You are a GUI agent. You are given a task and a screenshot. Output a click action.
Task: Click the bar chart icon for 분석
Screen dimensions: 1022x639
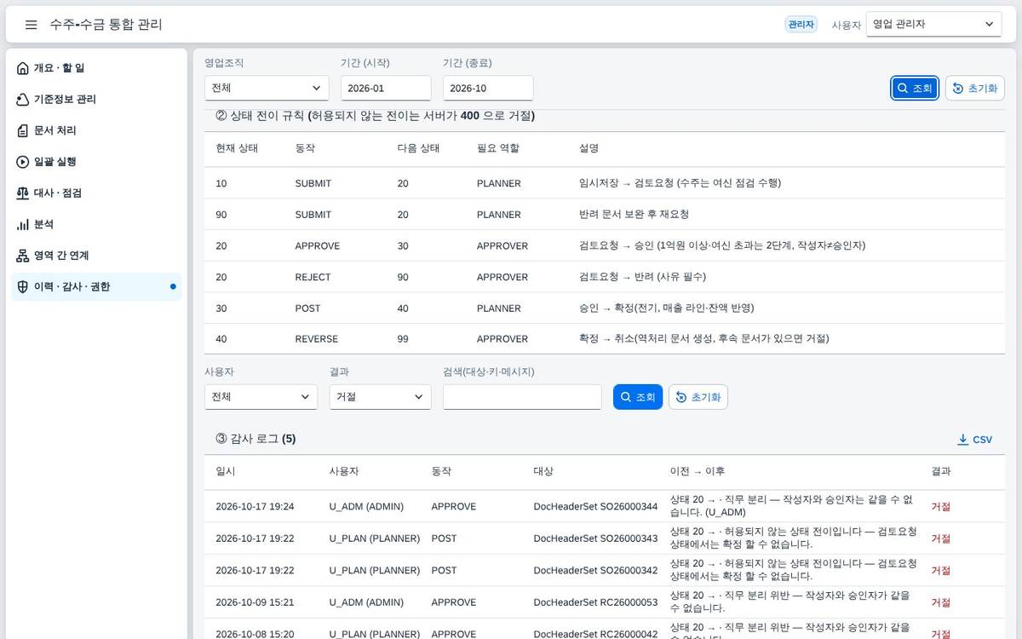(23, 224)
